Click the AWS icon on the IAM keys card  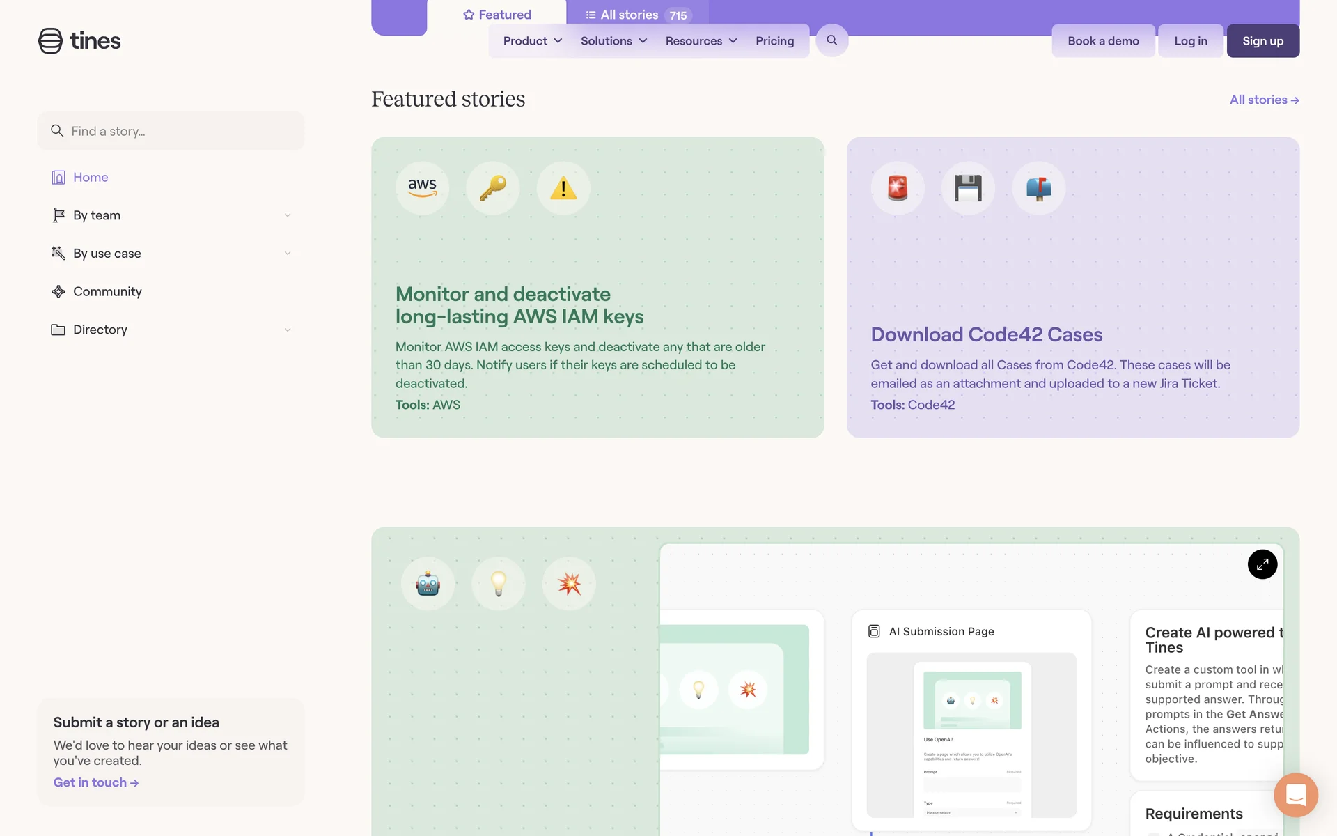(x=422, y=188)
